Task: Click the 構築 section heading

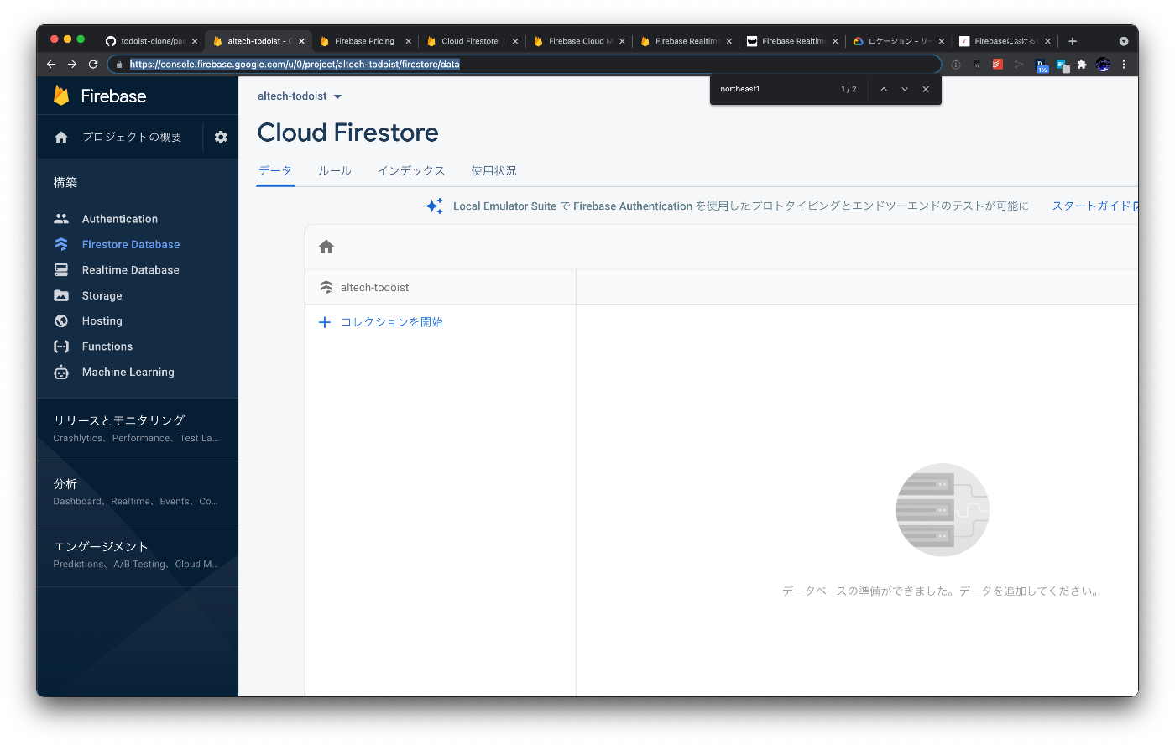Action: pos(65,182)
